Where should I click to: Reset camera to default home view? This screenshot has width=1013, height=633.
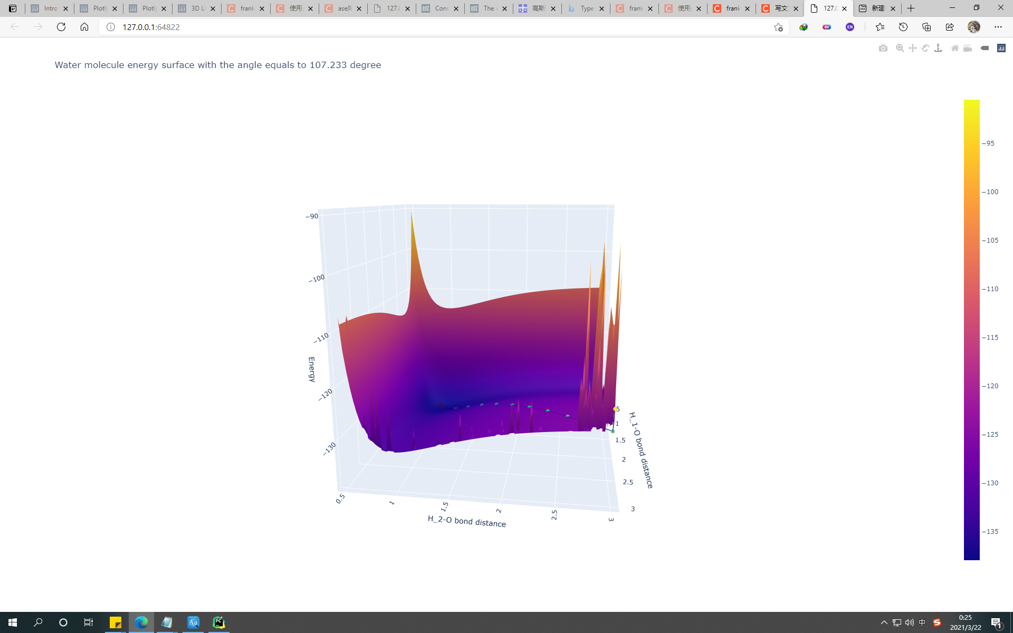tap(955, 48)
